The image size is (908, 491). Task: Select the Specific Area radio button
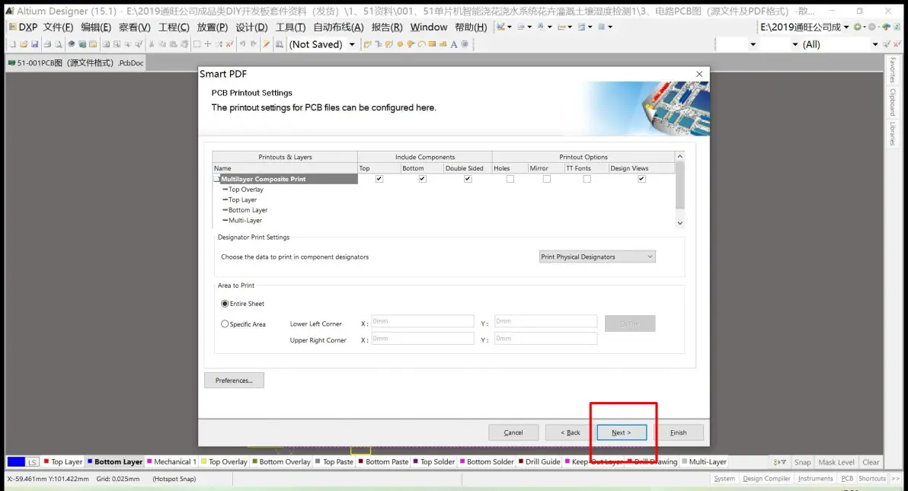point(225,324)
